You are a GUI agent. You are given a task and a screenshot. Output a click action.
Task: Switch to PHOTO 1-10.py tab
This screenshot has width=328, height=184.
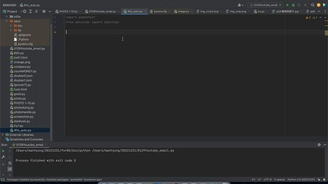(67, 11)
